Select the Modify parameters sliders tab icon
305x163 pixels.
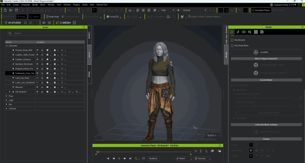coord(231,32)
